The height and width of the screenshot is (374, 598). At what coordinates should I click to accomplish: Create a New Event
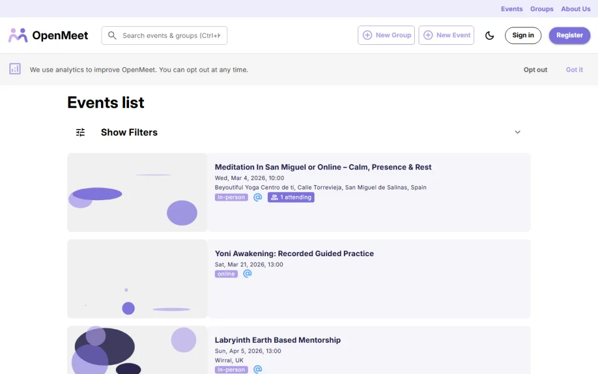pos(446,35)
